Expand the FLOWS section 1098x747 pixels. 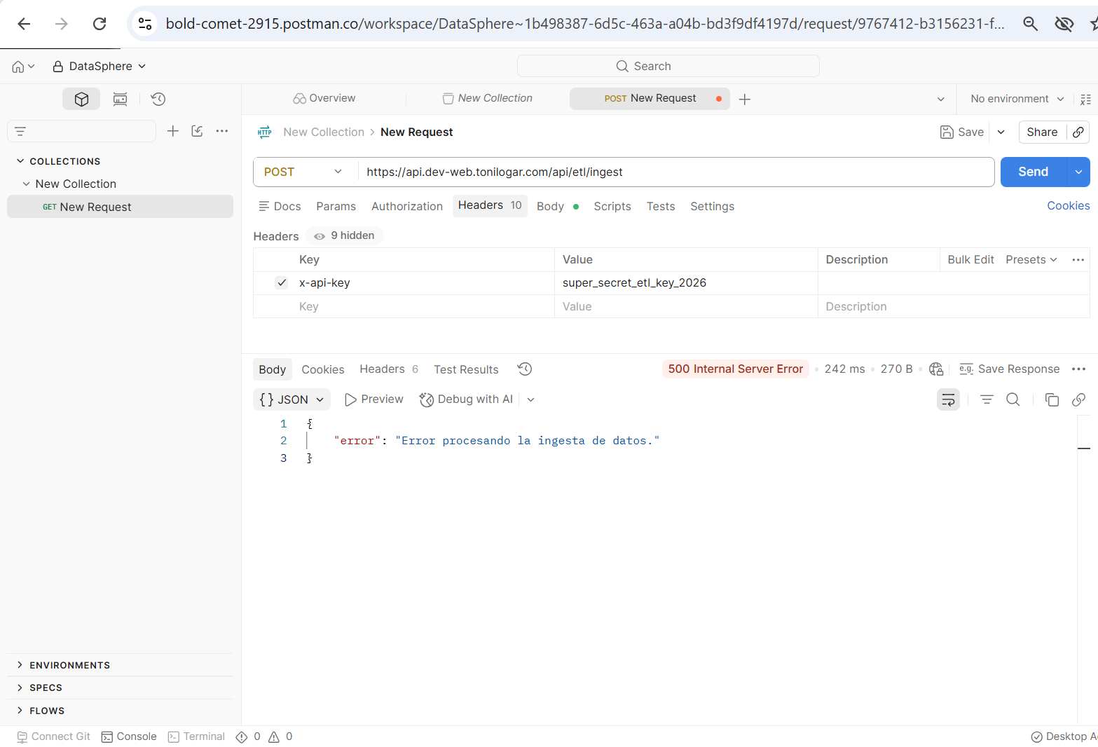click(x=20, y=711)
